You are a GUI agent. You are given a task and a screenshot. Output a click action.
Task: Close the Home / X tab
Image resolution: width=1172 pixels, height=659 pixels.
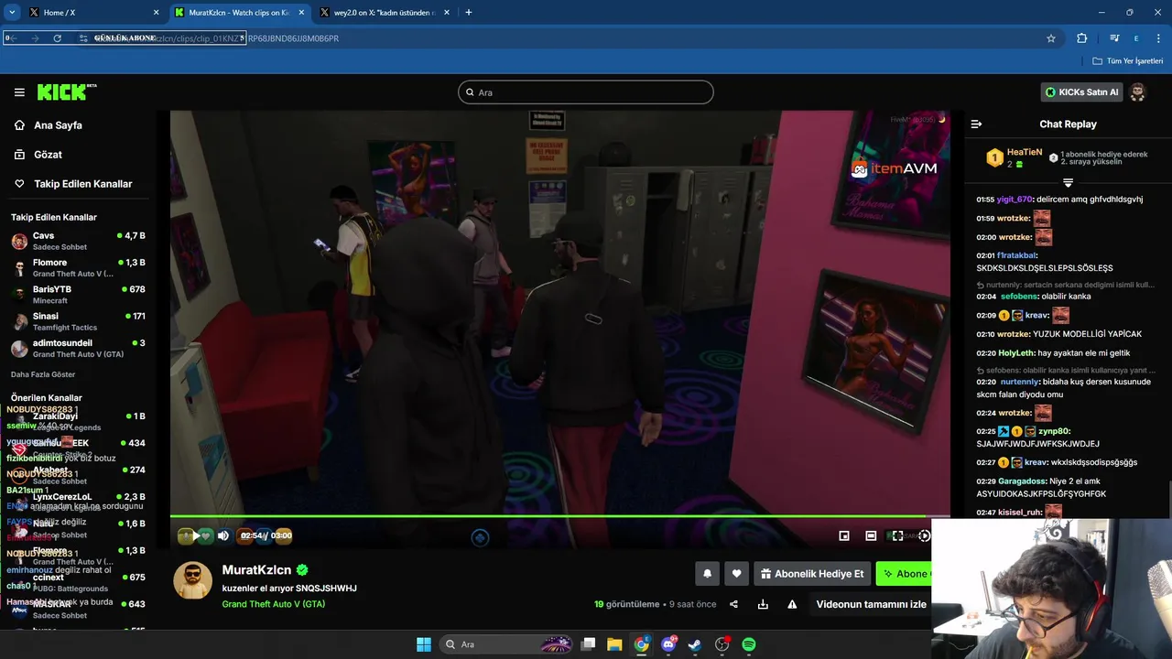[x=156, y=12]
